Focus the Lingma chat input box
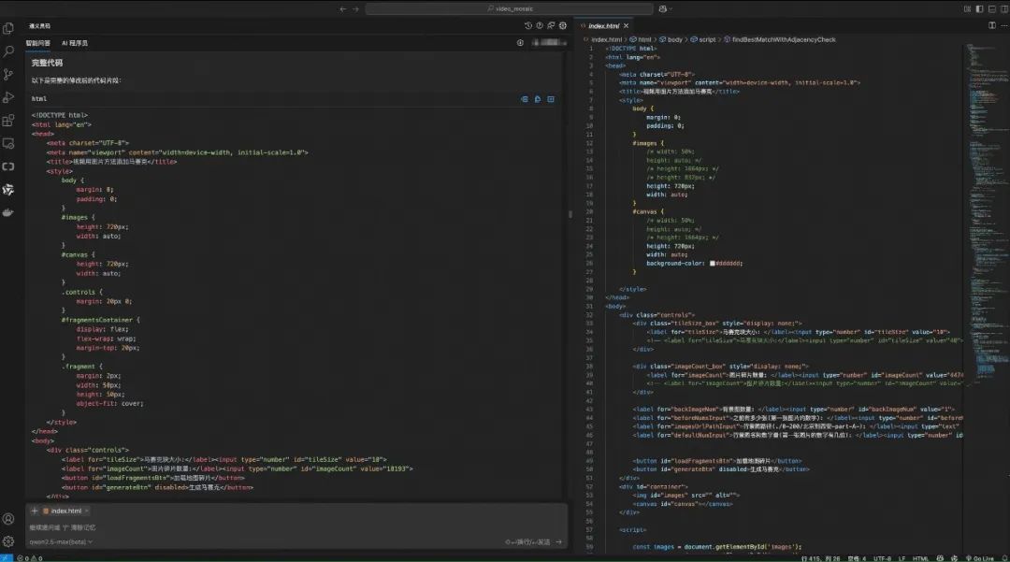The height and width of the screenshot is (562, 1010). [x=296, y=527]
